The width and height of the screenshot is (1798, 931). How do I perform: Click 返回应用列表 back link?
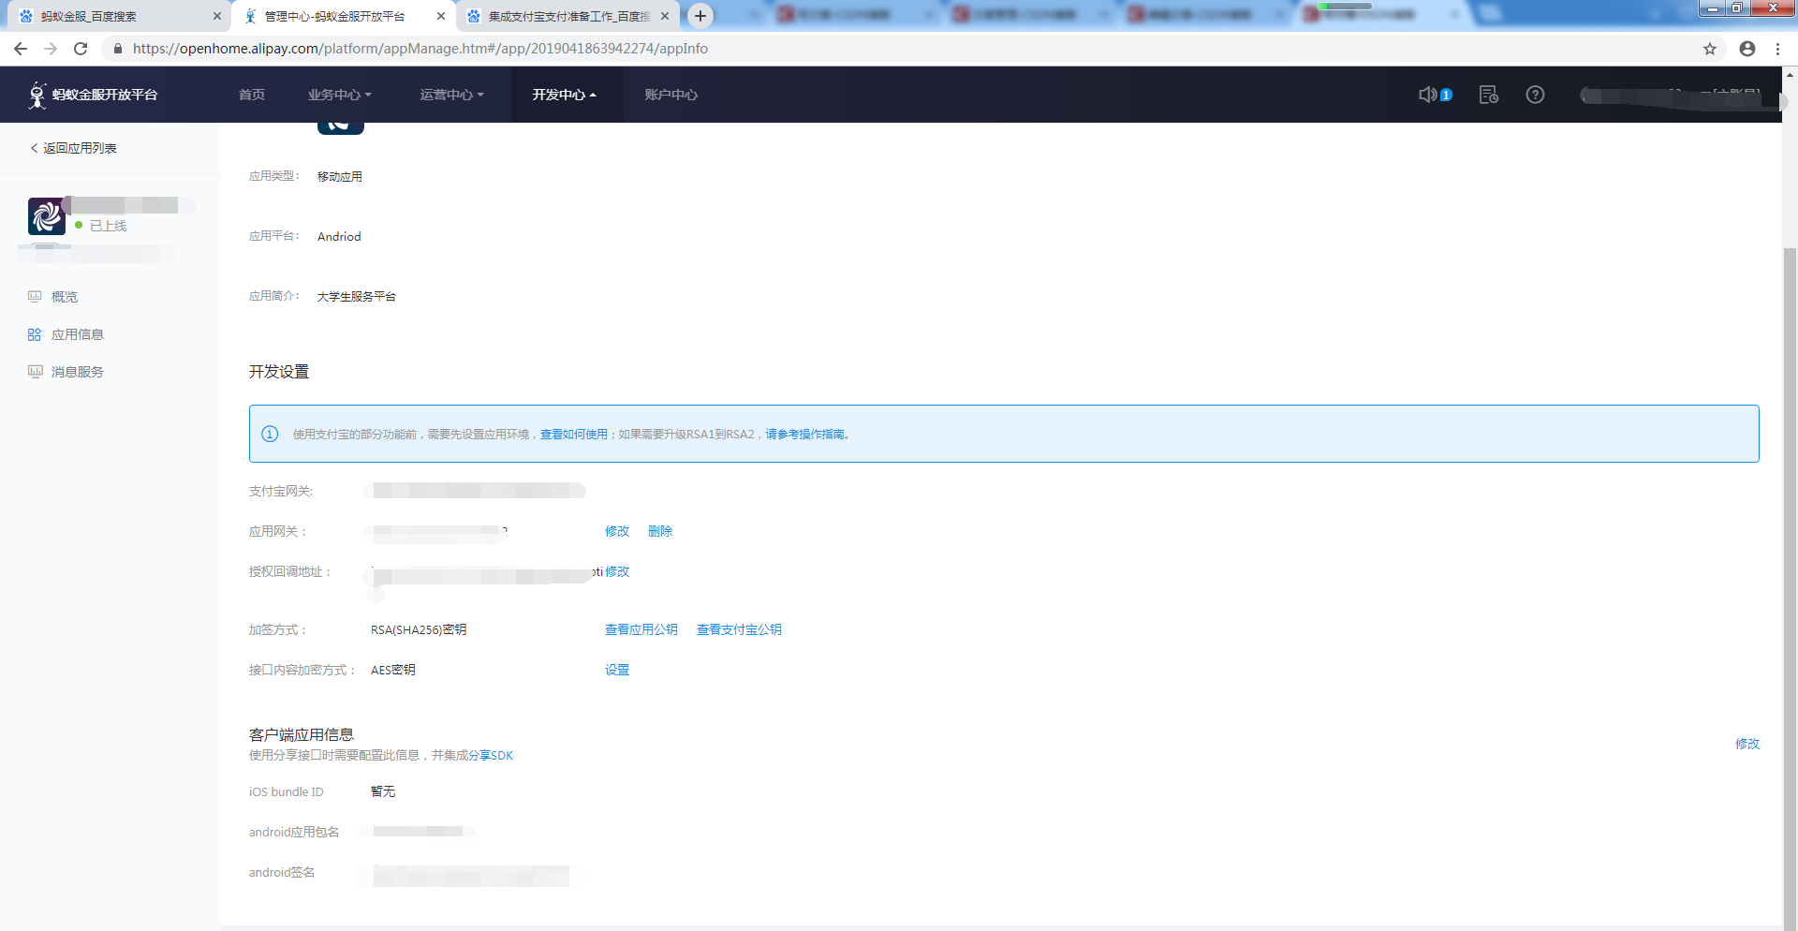click(x=74, y=148)
